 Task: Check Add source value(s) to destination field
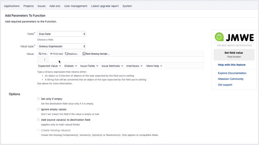tap(38, 120)
